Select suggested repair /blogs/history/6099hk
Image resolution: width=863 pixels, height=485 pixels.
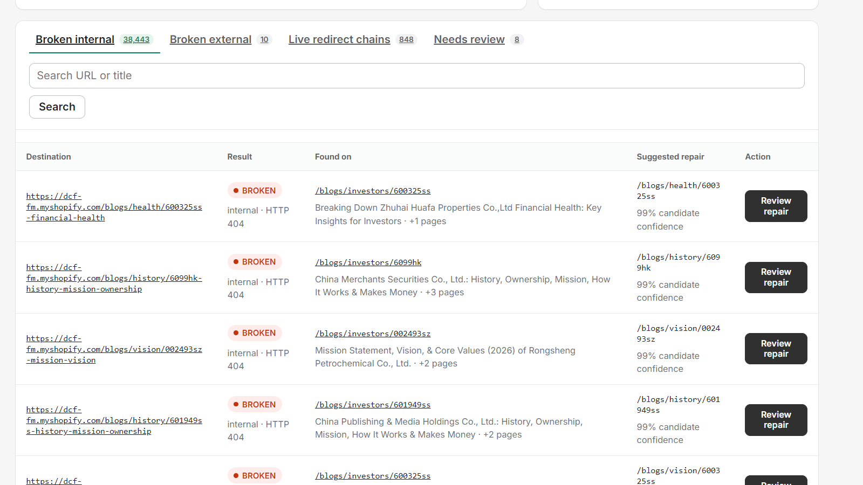(x=679, y=262)
